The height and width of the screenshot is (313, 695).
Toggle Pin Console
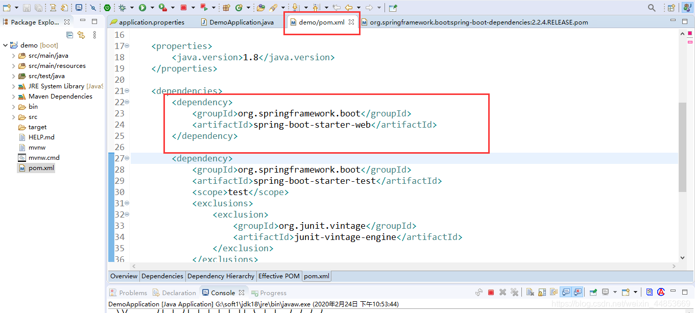click(593, 293)
